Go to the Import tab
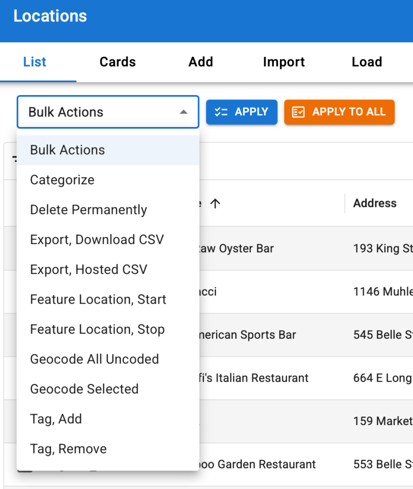The image size is (413, 489). 284,62
